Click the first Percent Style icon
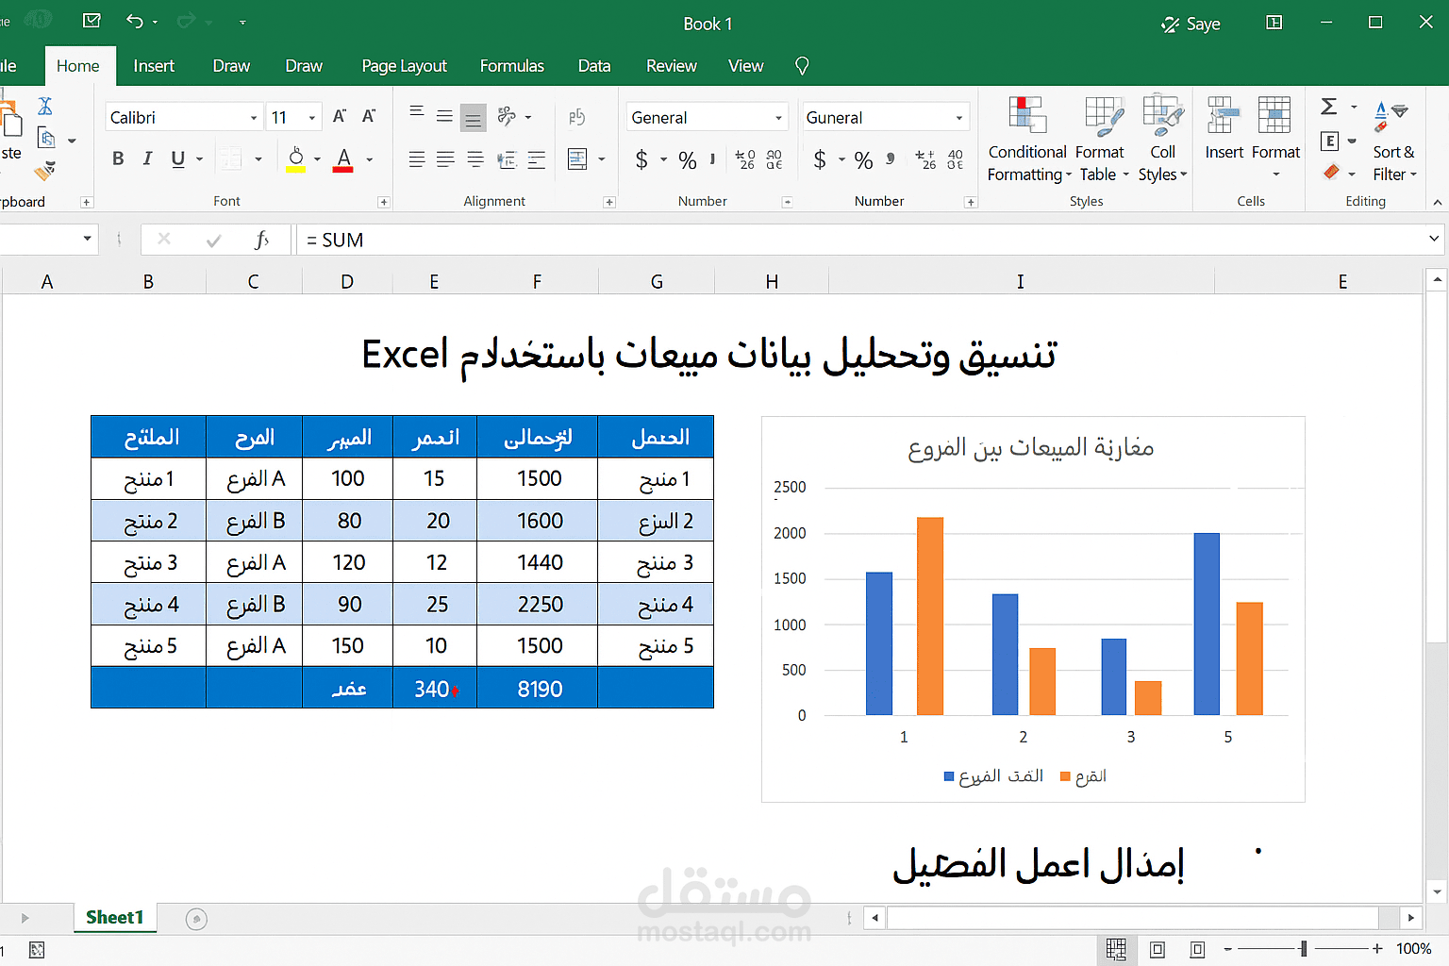This screenshot has width=1449, height=966. coord(687,160)
